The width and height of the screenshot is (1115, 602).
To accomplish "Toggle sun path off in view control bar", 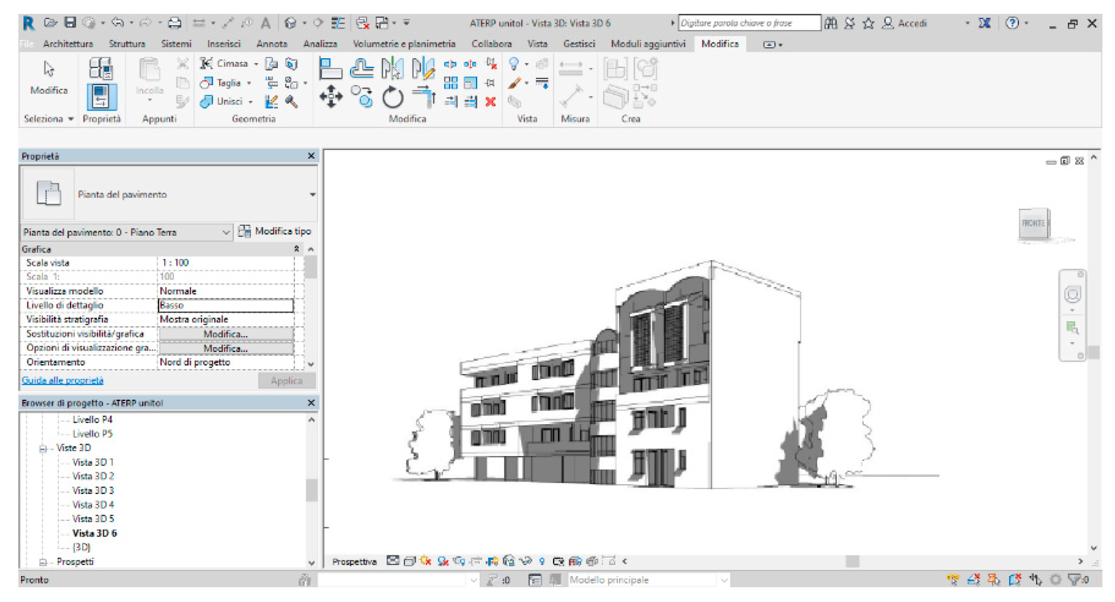I will pos(425,561).
